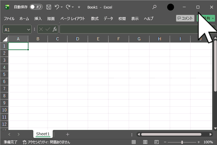Switch to Page Layout view icon
217x145 pixels.
[145, 142]
